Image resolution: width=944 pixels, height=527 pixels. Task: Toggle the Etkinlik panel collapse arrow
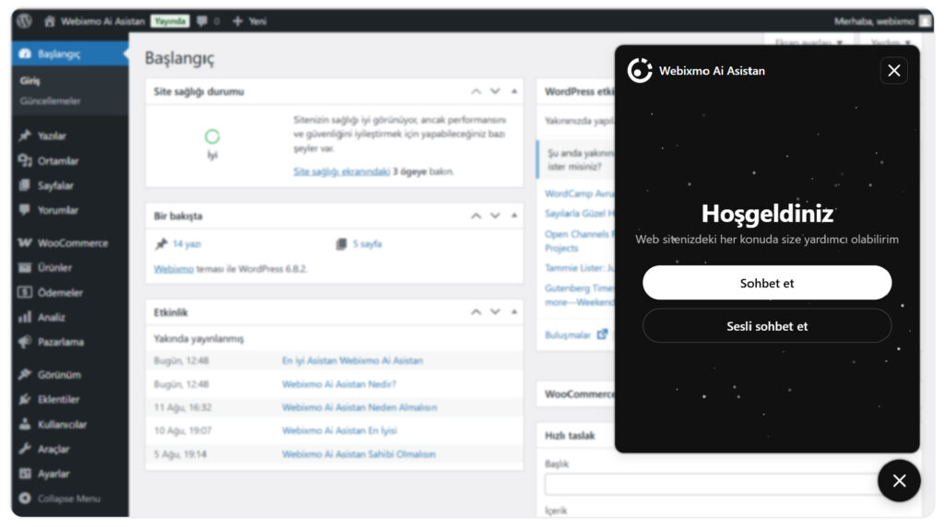click(513, 312)
